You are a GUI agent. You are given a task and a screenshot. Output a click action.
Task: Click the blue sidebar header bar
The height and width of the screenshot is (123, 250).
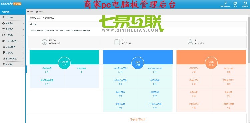point(13,12)
